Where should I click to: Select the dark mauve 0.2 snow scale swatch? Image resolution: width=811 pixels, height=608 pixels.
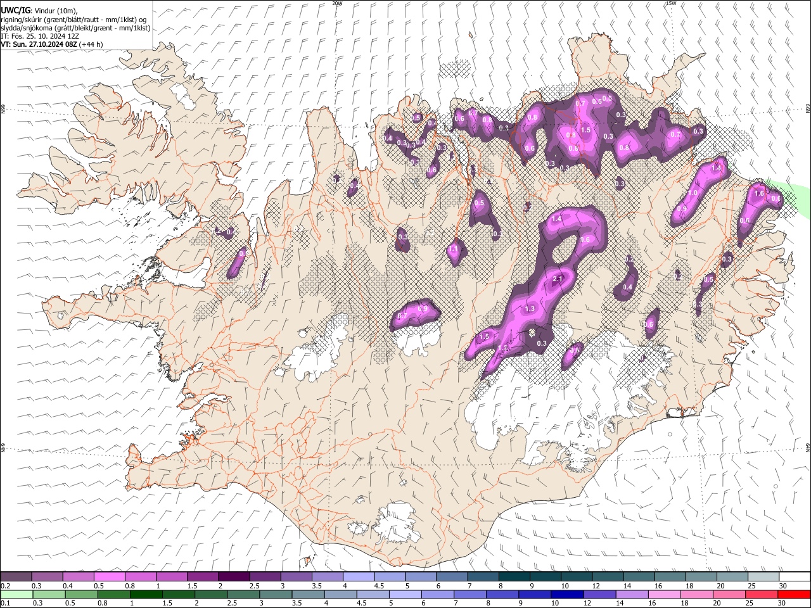click(16, 576)
